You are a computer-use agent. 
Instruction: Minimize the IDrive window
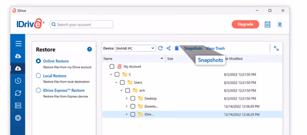pyautogui.click(x=257, y=11)
